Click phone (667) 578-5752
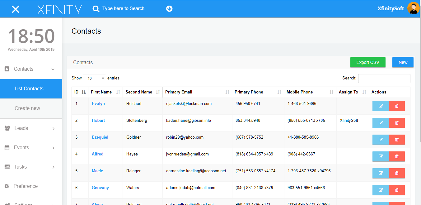This screenshot has width=421, height=205. coord(249,137)
